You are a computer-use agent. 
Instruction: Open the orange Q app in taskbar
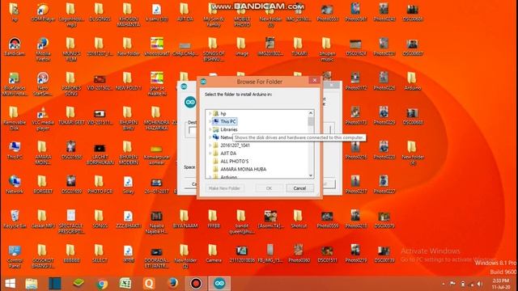149,284
